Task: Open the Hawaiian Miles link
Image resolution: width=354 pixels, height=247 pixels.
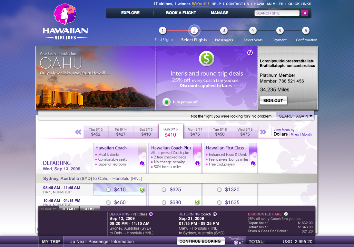Action: [269, 4]
